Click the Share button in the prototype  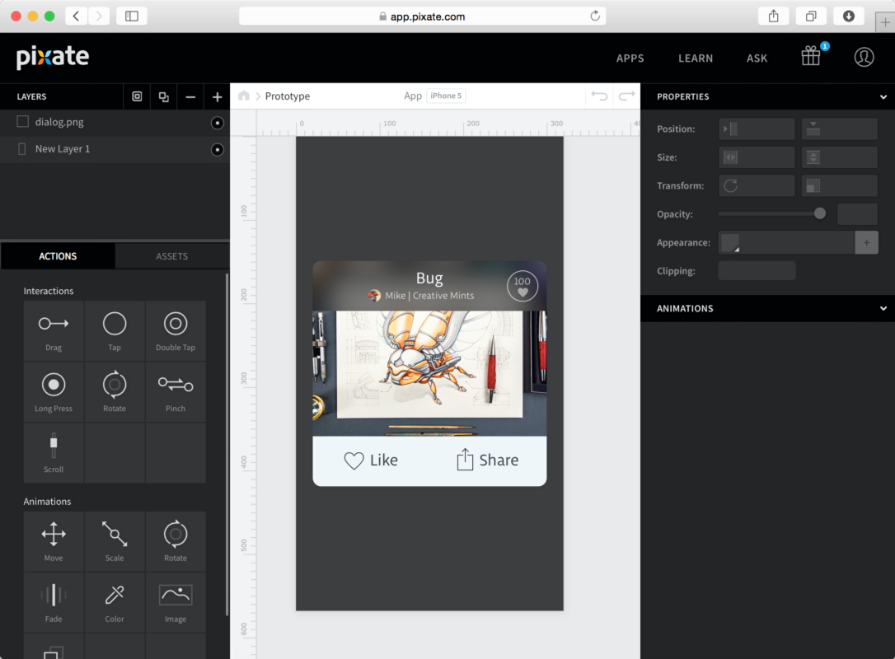click(x=487, y=460)
